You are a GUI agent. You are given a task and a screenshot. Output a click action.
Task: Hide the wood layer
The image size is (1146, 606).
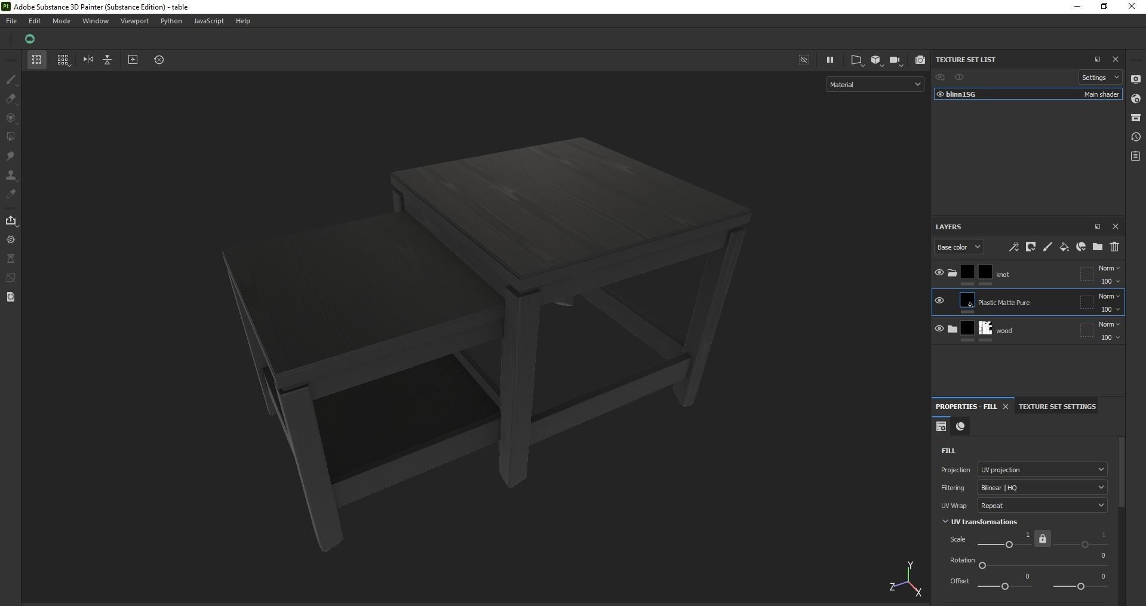point(939,329)
